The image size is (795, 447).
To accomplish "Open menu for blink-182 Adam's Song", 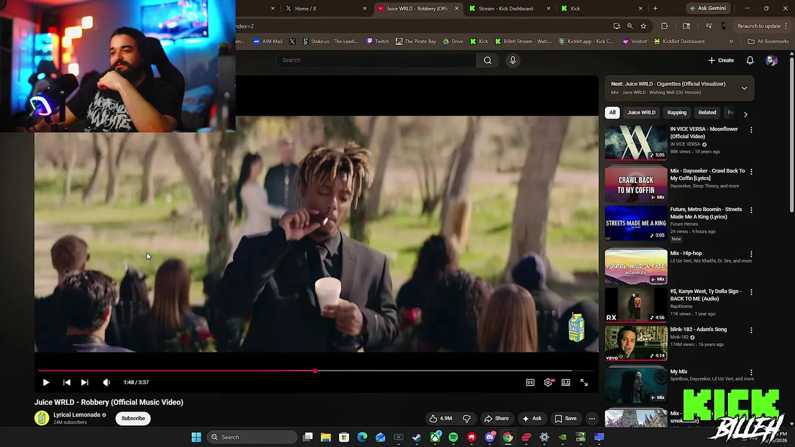I will 751,330.
